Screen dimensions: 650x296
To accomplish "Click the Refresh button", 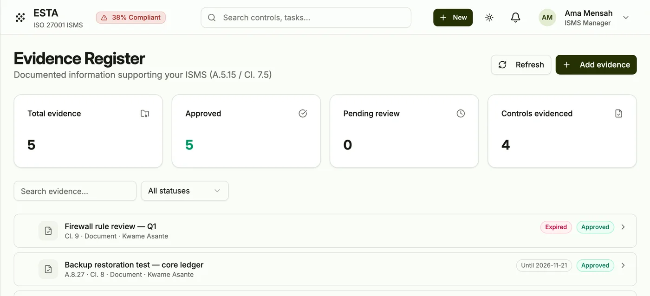I will (521, 64).
